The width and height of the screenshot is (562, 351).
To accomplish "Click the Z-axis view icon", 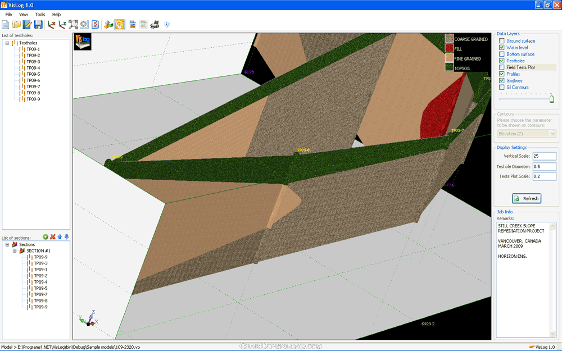I will pos(62,25).
